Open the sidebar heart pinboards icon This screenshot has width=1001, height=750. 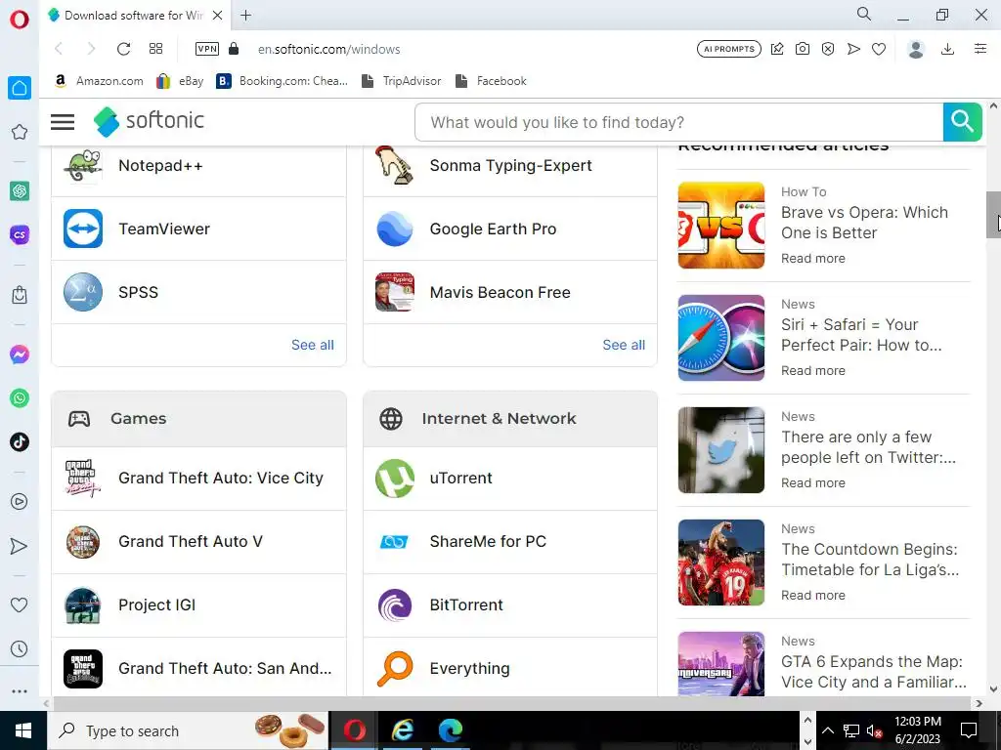point(20,604)
